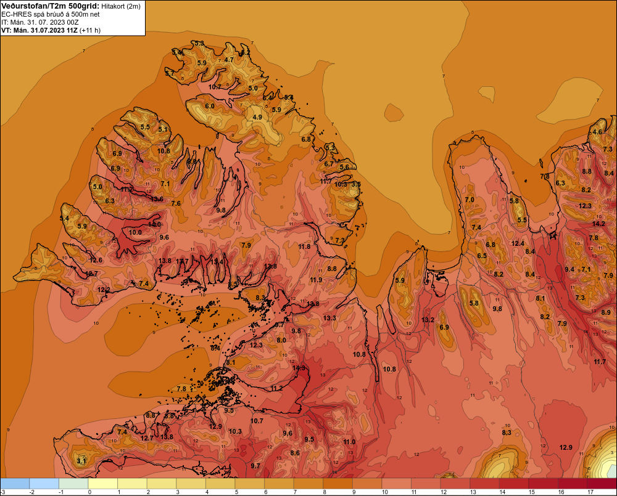This screenshot has height=496, width=617.
Task: Select the 4.7 temperature label
Action: click(x=229, y=60)
